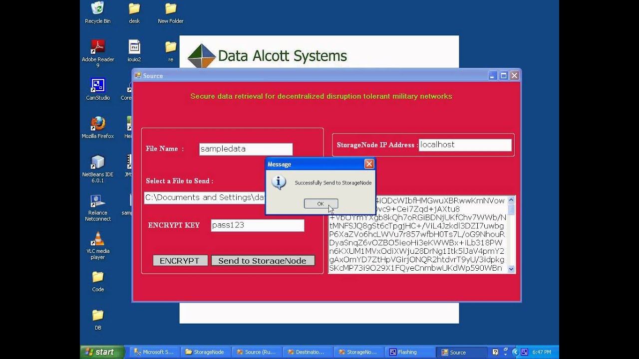Click CamStudio tray icon

tap(524, 352)
